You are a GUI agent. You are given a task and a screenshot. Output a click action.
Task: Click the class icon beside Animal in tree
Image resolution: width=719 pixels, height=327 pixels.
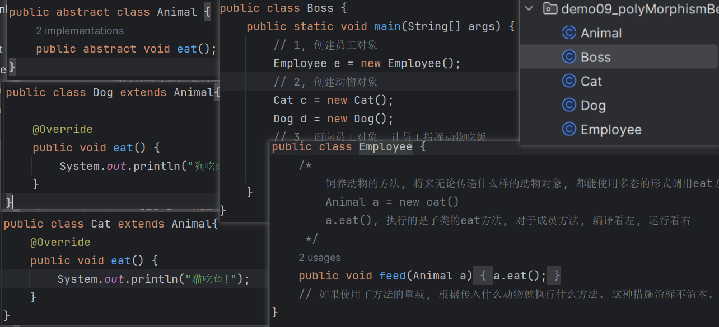pos(569,33)
